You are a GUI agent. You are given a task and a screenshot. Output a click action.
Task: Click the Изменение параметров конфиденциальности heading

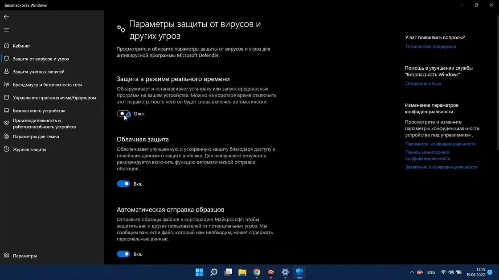tap(432, 108)
